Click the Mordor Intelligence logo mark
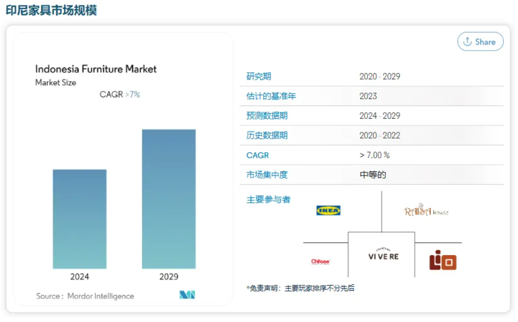 coord(187,295)
